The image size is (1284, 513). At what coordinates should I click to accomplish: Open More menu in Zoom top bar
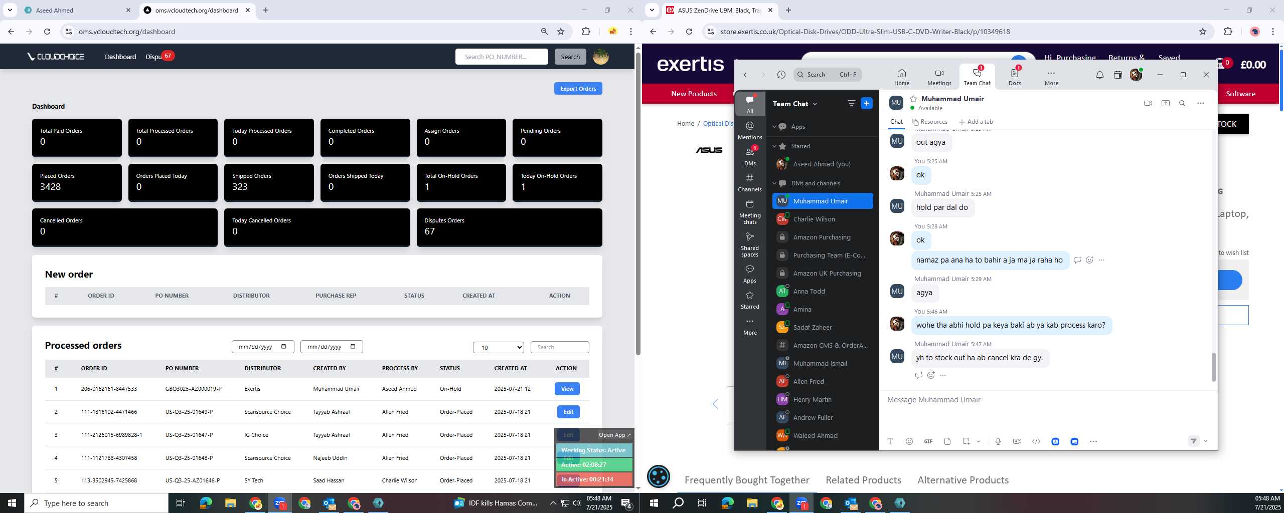coord(1051,77)
